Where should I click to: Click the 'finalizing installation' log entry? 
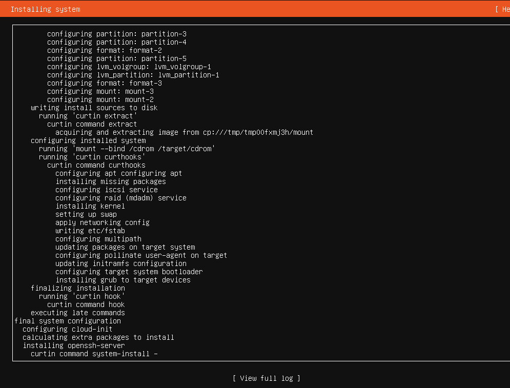77,288
